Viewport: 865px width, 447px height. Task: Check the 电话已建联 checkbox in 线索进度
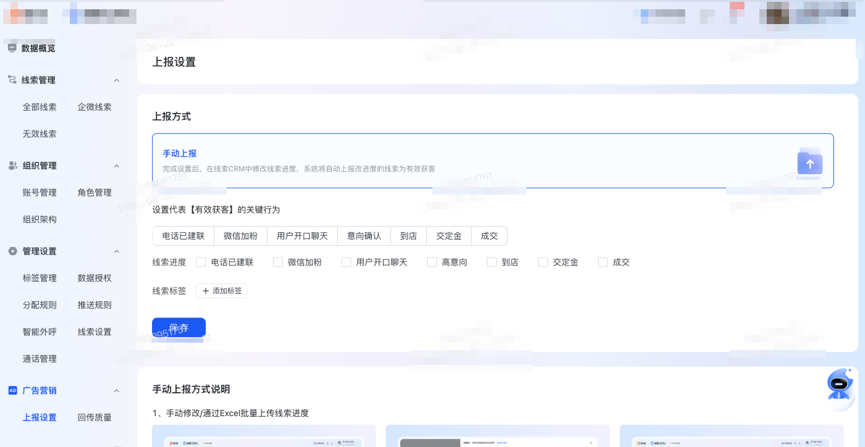click(200, 262)
